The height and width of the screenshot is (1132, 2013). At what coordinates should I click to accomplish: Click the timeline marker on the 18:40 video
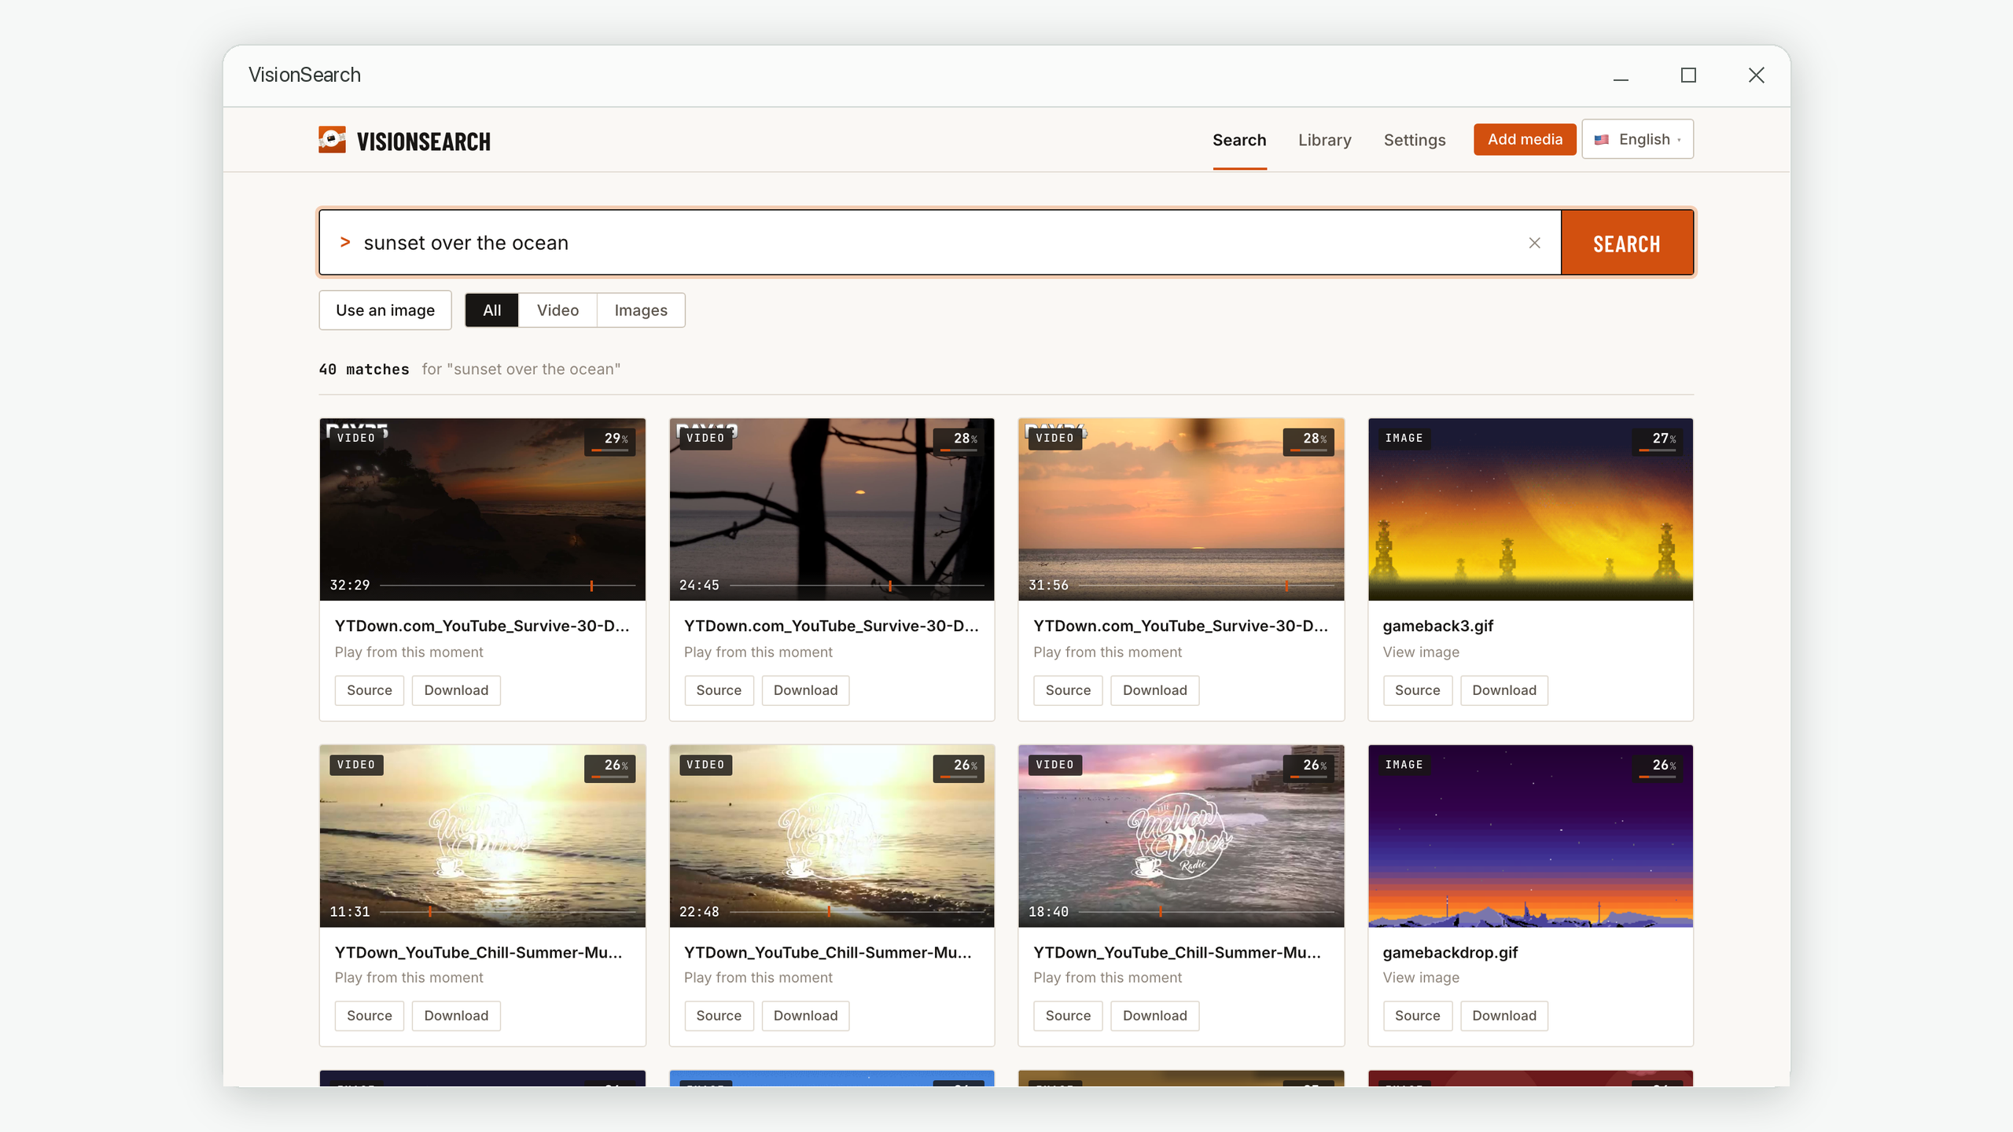click(1161, 912)
